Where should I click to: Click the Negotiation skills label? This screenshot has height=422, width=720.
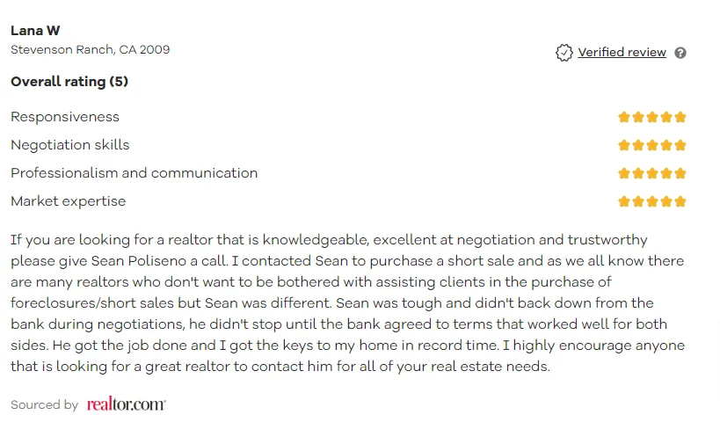pyautogui.click(x=70, y=145)
